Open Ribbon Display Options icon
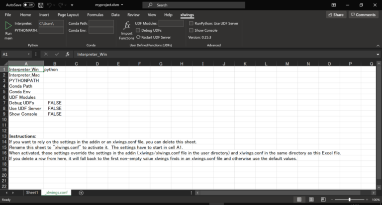This screenshot has height=205, width=382. 334,5
